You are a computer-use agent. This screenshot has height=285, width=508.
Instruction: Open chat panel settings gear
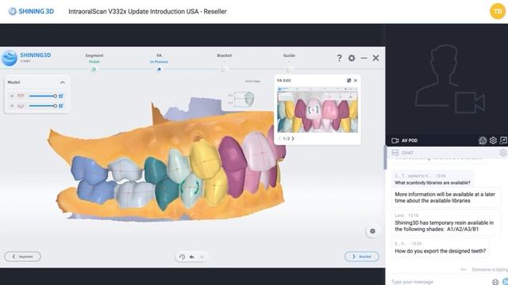pos(503,153)
